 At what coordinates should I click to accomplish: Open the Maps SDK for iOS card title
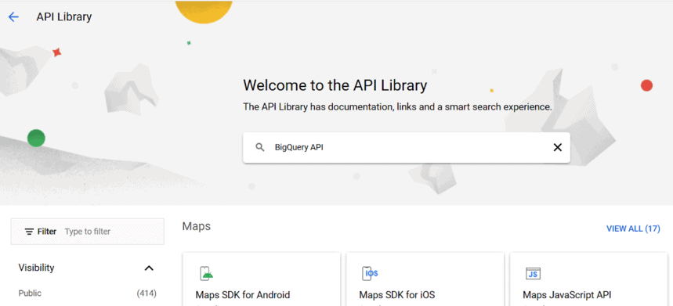point(397,295)
